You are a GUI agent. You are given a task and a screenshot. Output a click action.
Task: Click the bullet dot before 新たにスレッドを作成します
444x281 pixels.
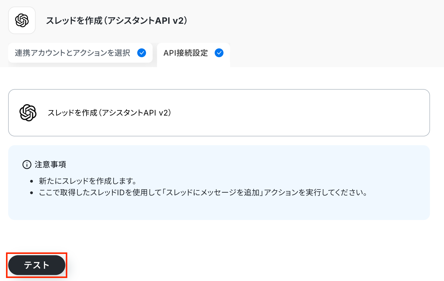pos(32,181)
